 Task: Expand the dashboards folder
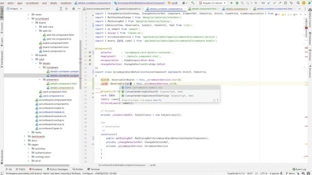[x=25, y=137]
